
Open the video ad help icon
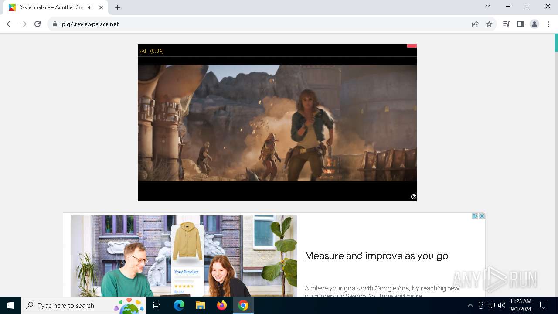(x=414, y=197)
